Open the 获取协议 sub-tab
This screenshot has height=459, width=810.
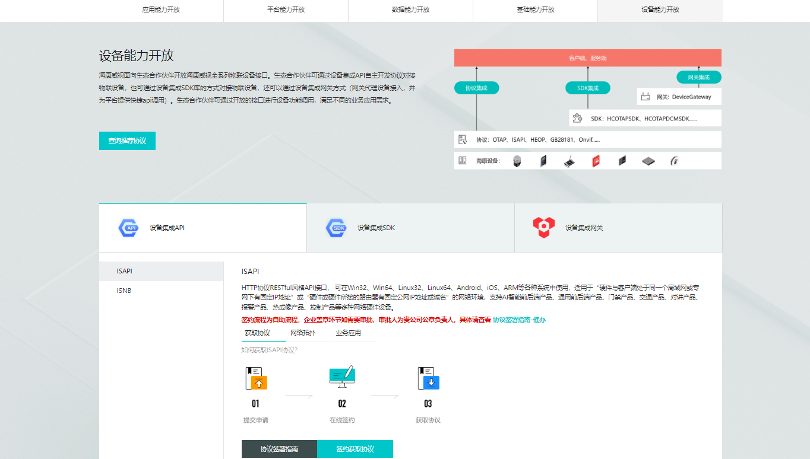(257, 333)
